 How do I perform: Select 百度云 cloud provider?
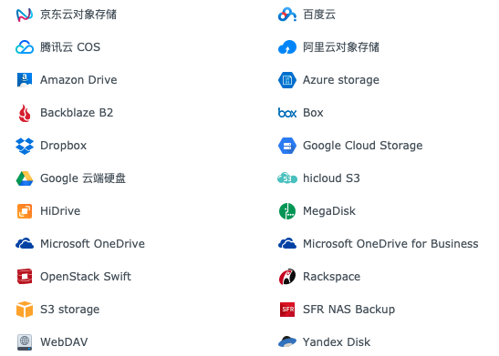307,15
